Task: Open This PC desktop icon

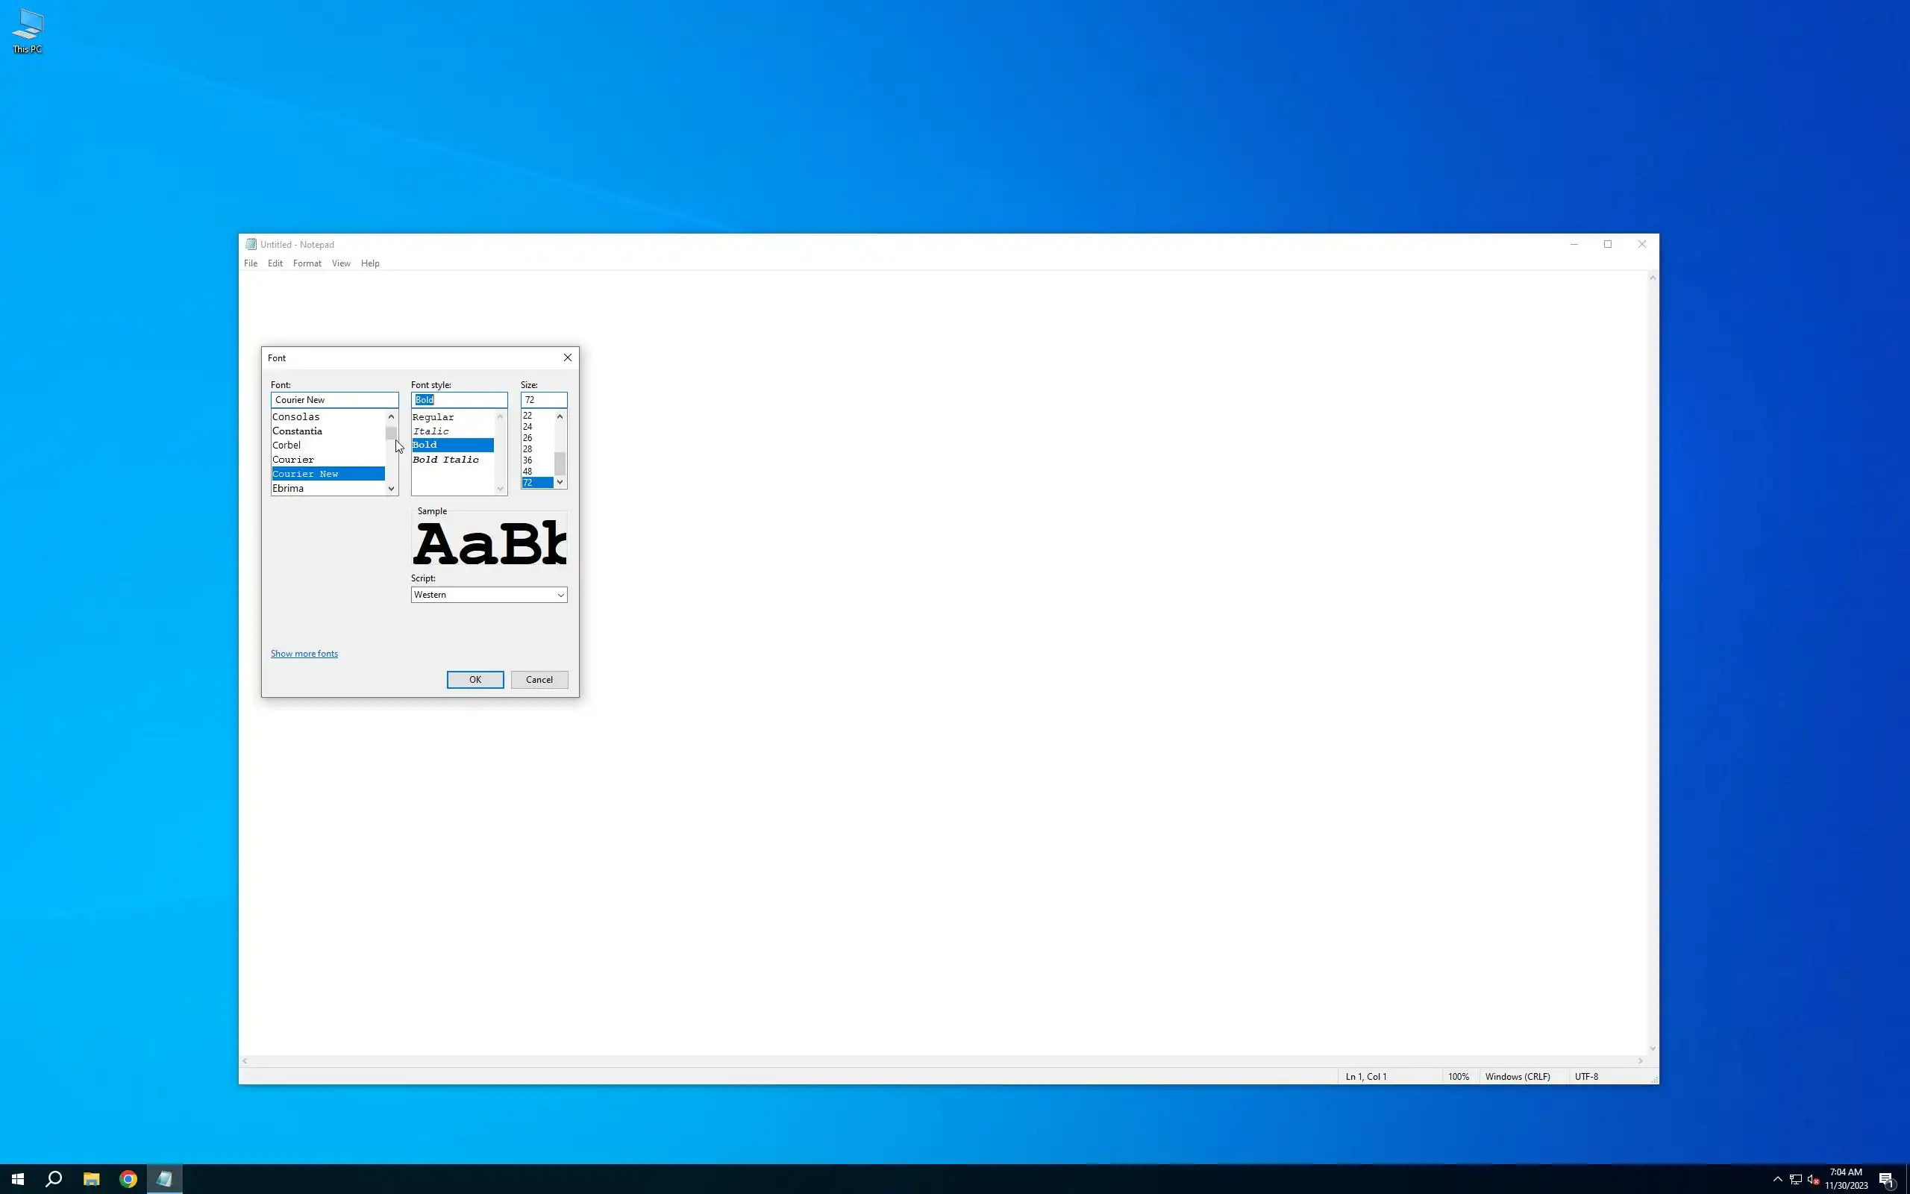Action: pyautogui.click(x=28, y=31)
